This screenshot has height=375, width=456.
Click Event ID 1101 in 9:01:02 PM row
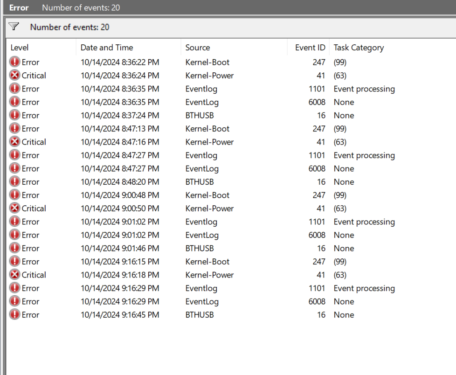pos(317,222)
